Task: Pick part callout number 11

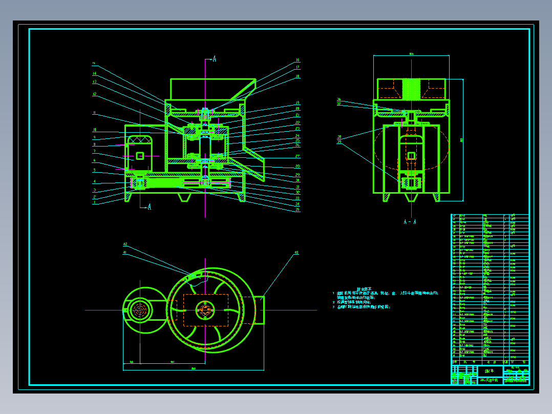Action: pyautogui.click(x=94, y=113)
